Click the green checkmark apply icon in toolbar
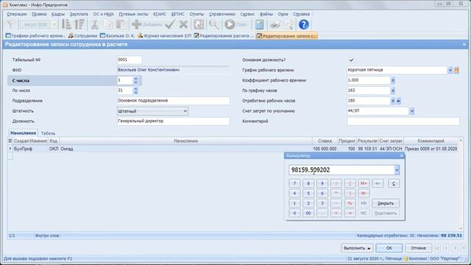Screen dimensions: 471x265 170,24
